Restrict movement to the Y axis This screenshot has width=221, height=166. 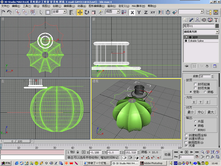pyautogui.click(x=139, y=12)
